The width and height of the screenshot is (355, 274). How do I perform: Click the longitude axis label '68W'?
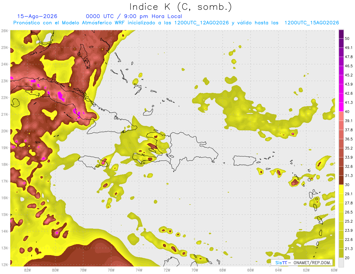coord(222,270)
